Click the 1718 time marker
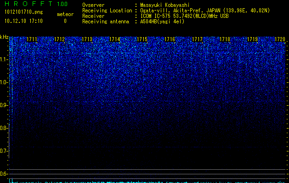Image resolution: width=289 pixels, height=183 pixels. point(225,39)
